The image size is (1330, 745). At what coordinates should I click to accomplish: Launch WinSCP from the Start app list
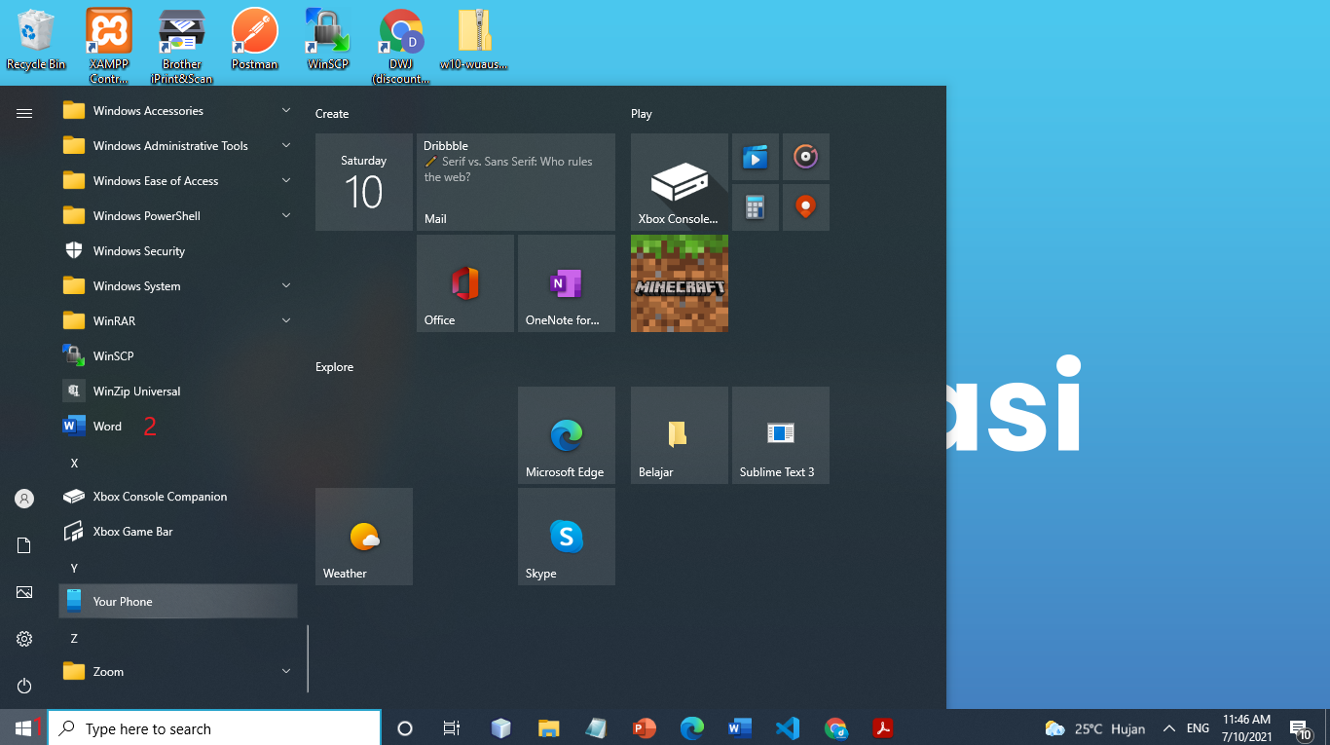[178, 356]
